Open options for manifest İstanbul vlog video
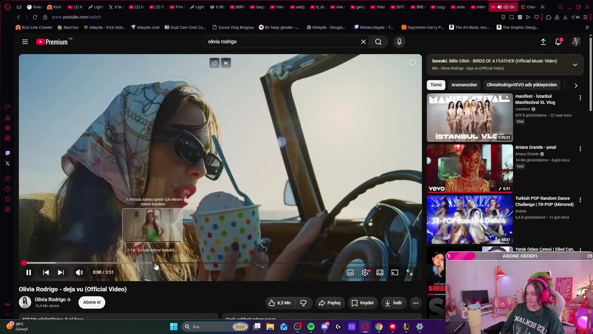Image resolution: width=593 pixels, height=334 pixels. tap(580, 98)
